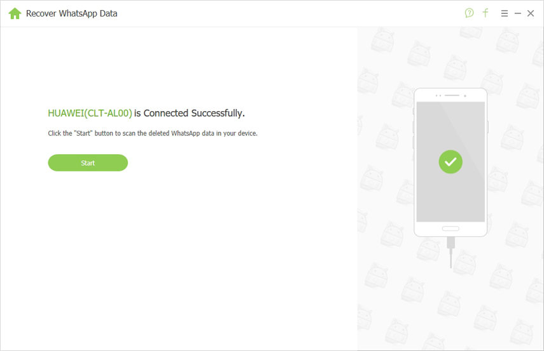This screenshot has height=351, width=544.
Task: Go back using the green Home icon
Action: (15, 13)
